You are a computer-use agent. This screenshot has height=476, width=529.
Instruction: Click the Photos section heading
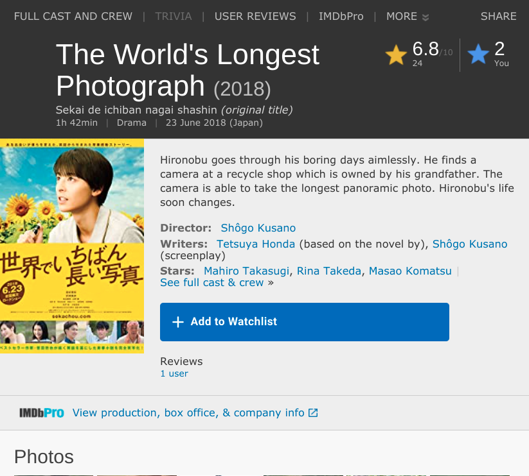(x=44, y=457)
